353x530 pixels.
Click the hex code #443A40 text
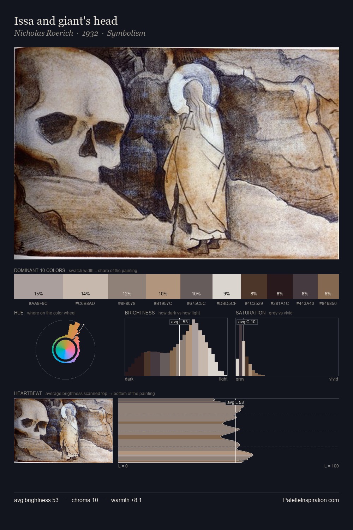click(x=305, y=304)
